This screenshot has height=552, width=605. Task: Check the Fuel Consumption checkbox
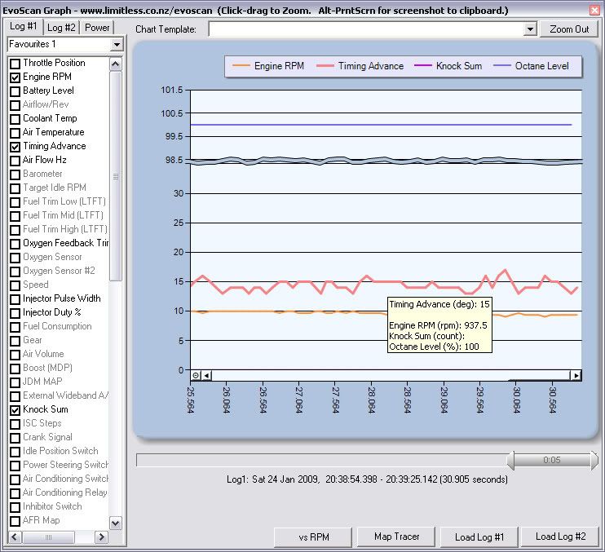pos(15,327)
